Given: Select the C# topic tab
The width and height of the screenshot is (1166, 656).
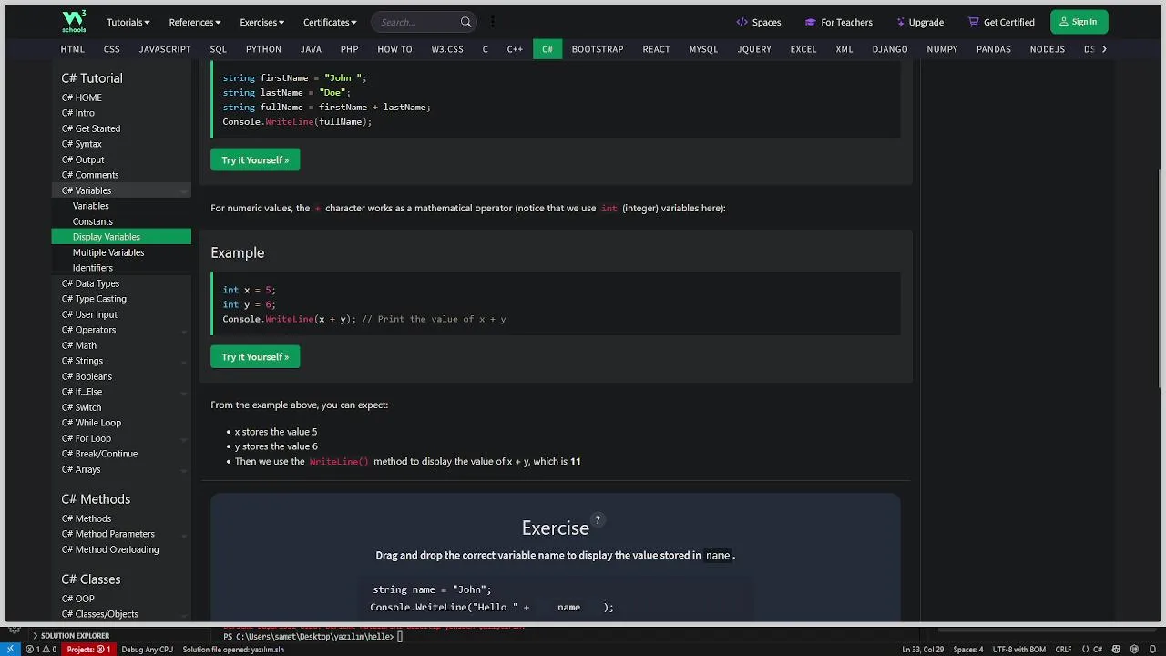Looking at the screenshot, I should point(547,49).
